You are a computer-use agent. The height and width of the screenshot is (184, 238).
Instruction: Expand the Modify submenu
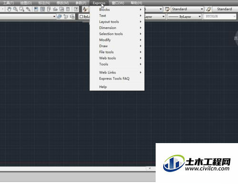tap(117, 40)
